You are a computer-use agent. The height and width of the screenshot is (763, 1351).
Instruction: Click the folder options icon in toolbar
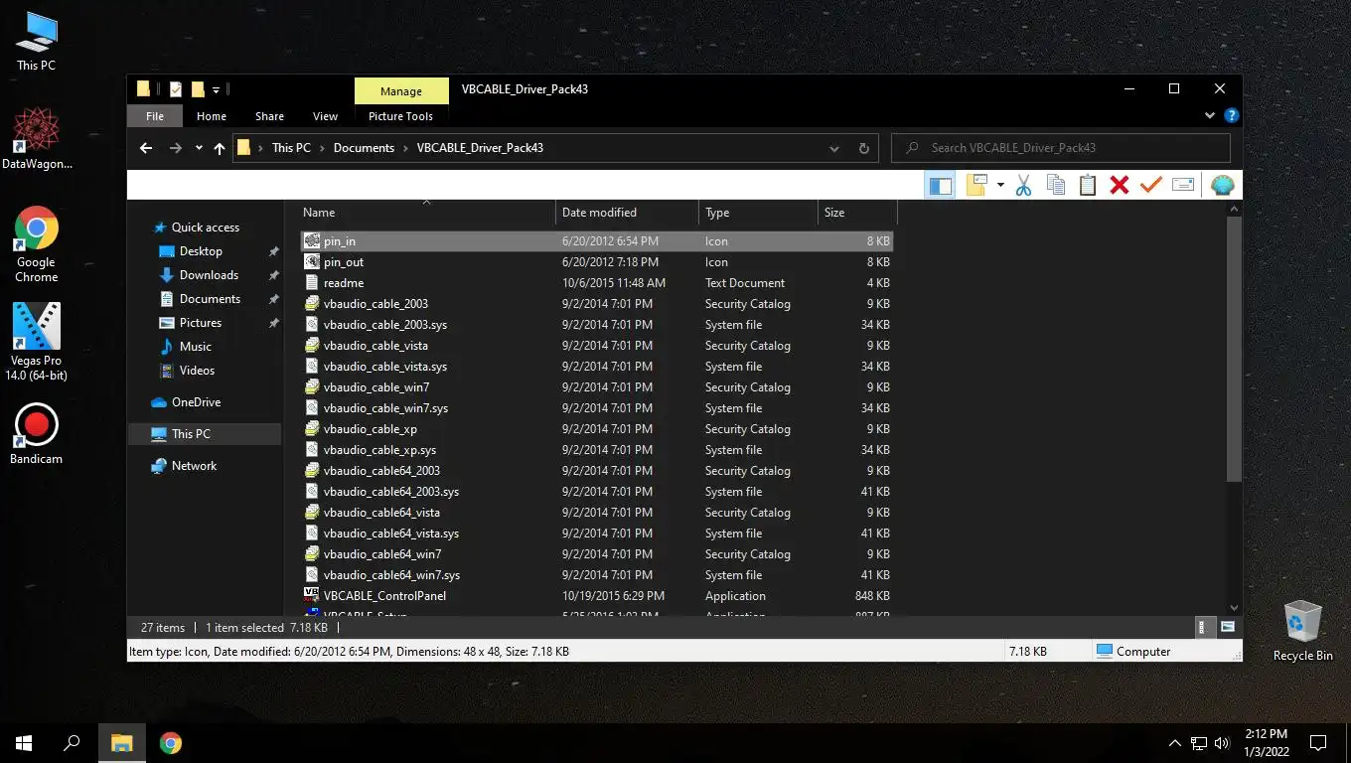977,186
